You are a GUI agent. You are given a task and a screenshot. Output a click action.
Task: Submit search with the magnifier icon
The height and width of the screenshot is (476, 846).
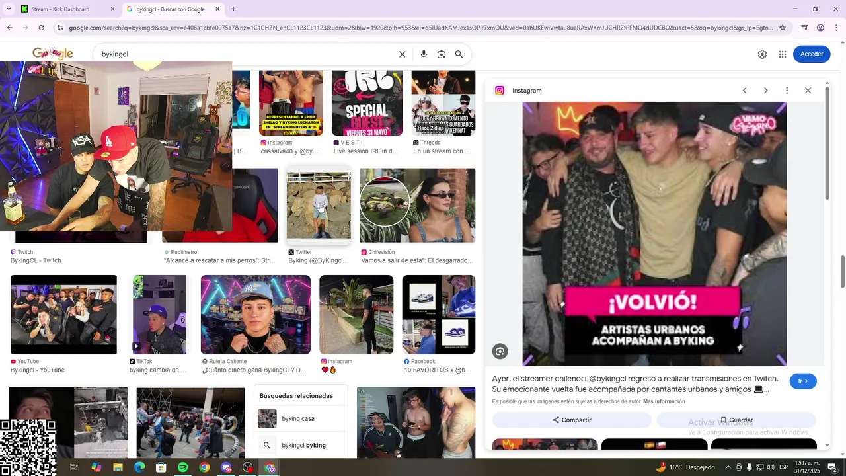459,54
